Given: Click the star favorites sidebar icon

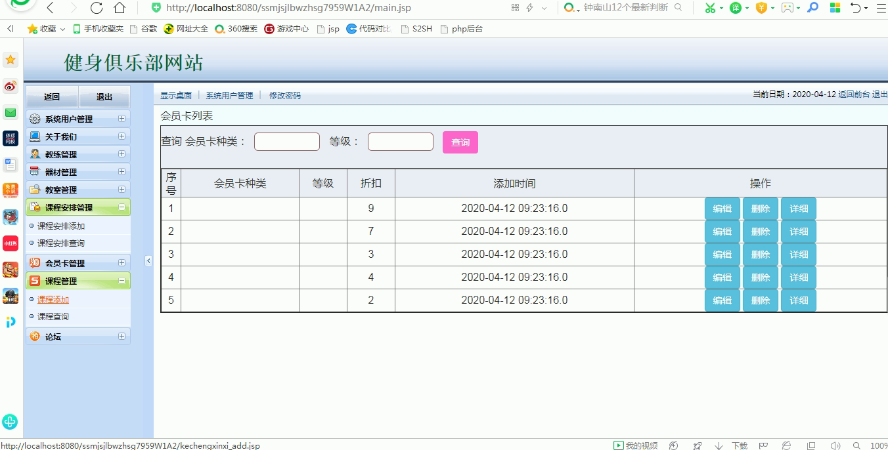Looking at the screenshot, I should (x=11, y=60).
